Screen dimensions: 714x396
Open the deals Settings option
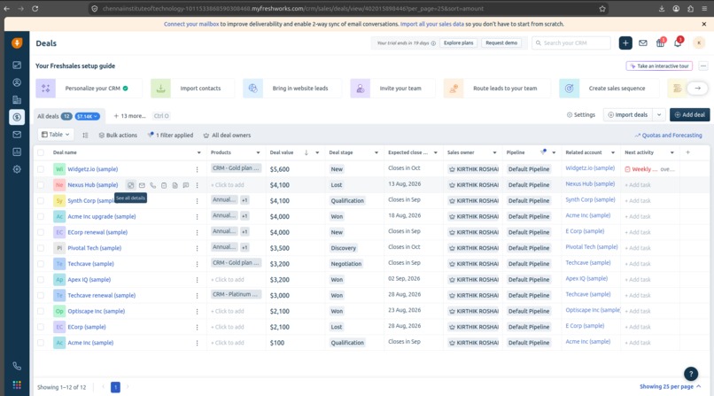point(580,115)
